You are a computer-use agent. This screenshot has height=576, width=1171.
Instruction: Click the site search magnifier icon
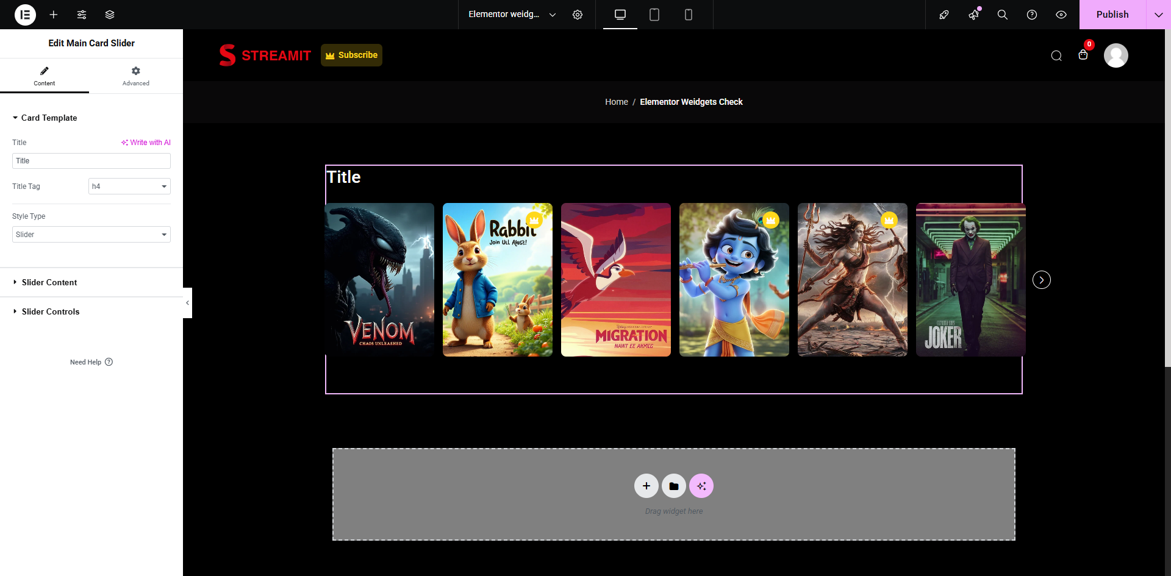pyautogui.click(x=1056, y=56)
